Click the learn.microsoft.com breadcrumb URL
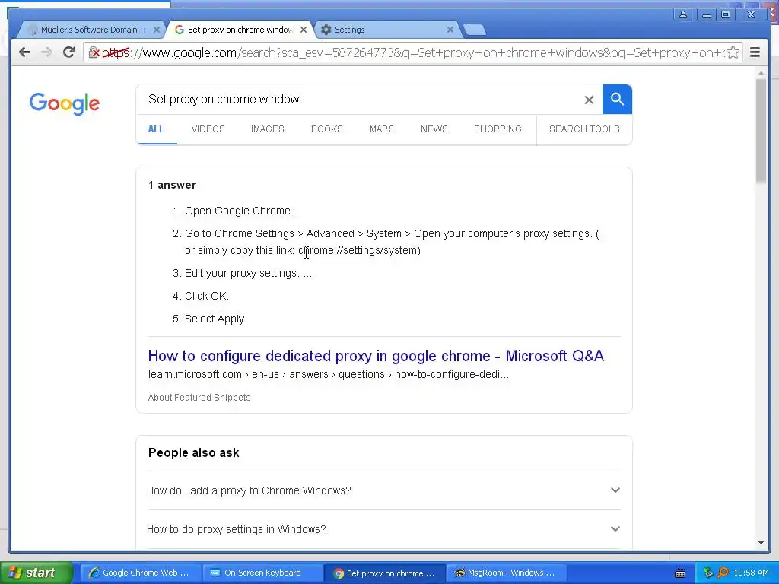This screenshot has width=779, height=584. pos(329,374)
